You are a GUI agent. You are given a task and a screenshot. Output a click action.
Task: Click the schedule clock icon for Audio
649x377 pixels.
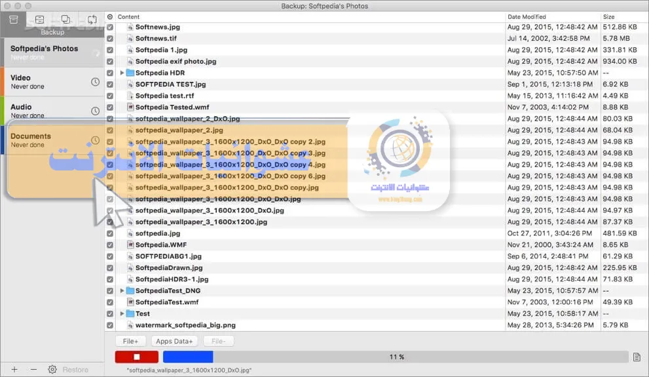(95, 111)
